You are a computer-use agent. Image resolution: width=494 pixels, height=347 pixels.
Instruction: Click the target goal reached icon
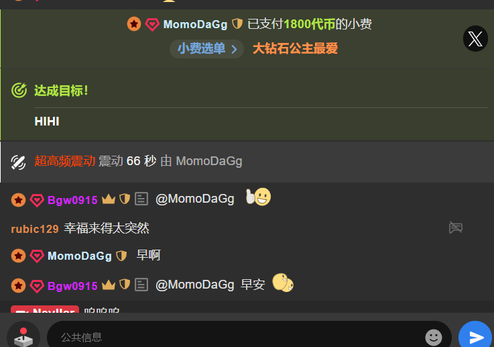click(19, 90)
